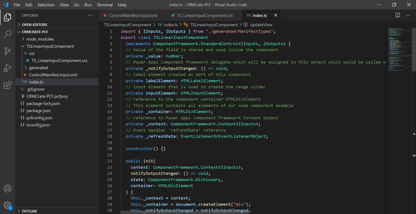Open the Manage settings gear
Viewport: 416px width, 214px height.
(x=7, y=205)
